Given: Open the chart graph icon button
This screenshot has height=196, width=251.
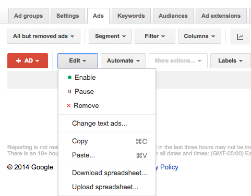Looking at the screenshot, I should (x=240, y=36).
